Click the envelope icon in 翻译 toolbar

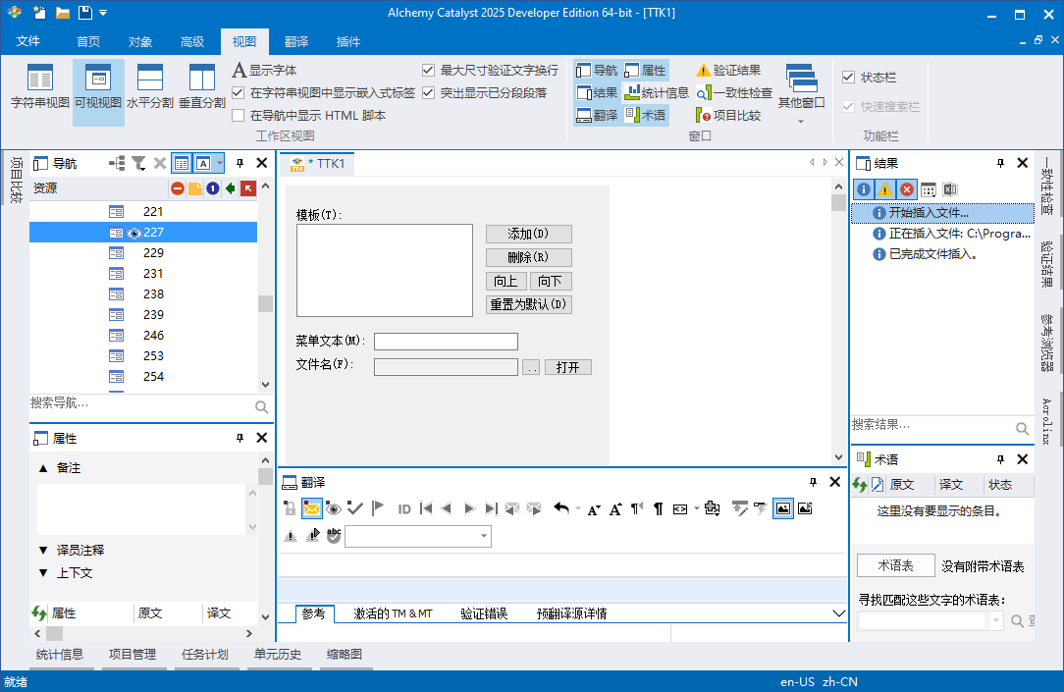(x=311, y=508)
